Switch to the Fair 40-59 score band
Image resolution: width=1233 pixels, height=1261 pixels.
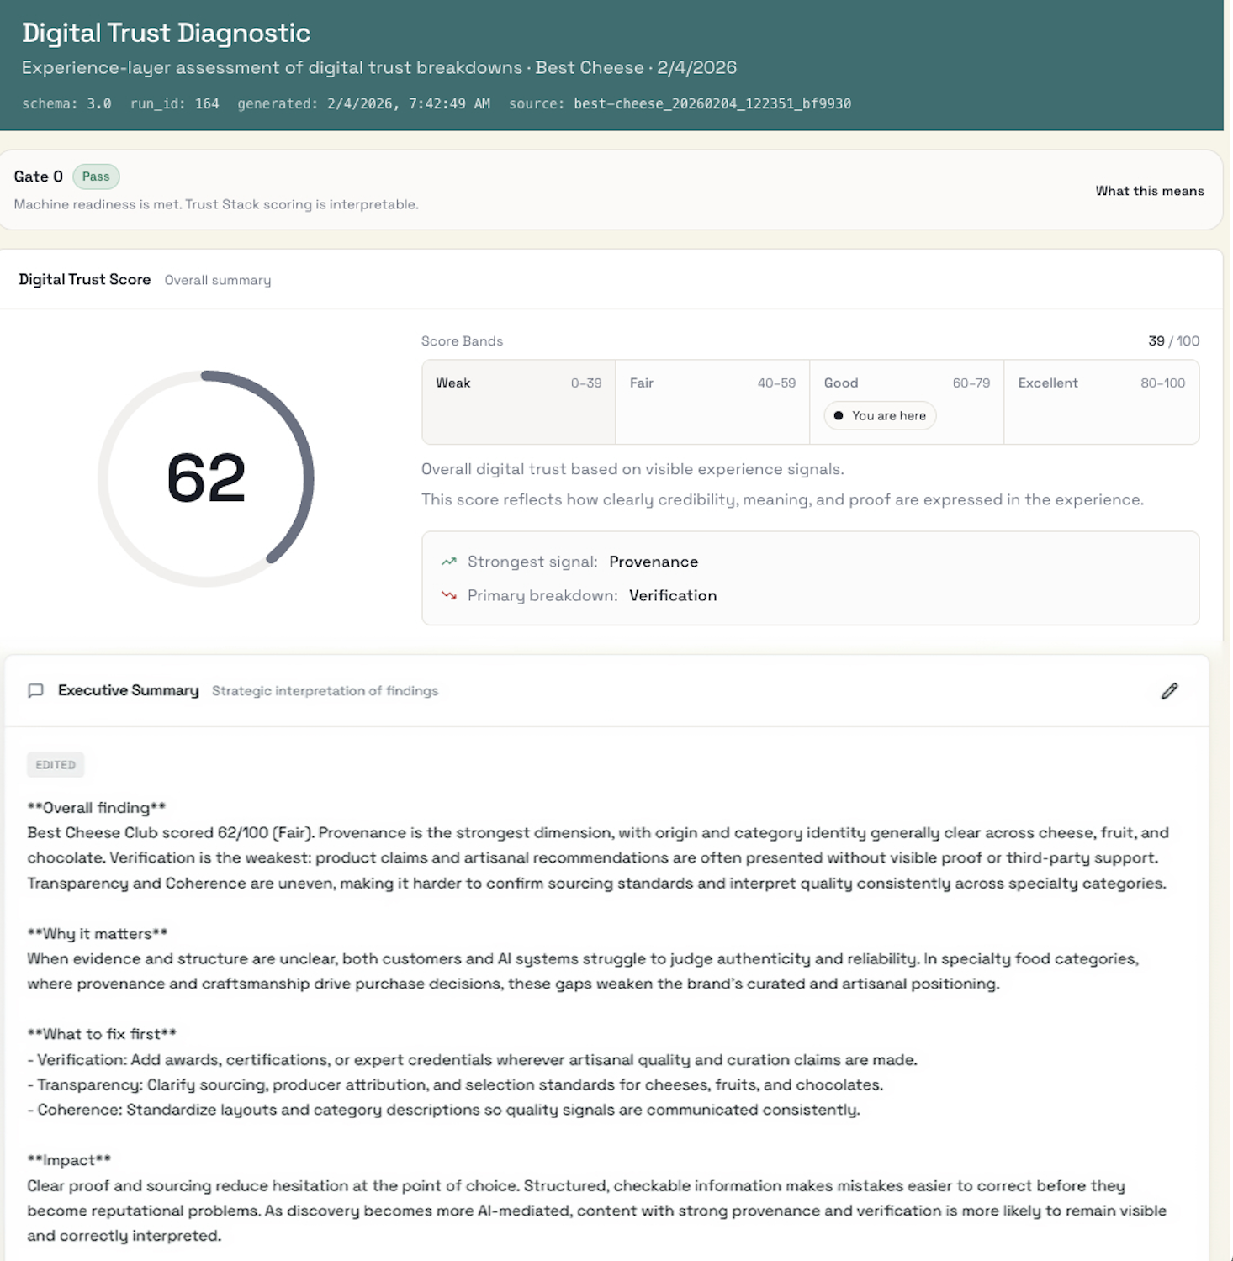(712, 402)
